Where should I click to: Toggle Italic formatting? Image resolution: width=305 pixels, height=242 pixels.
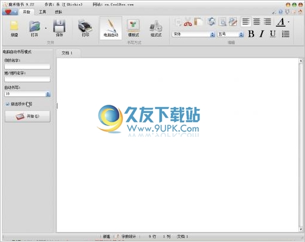262,34
